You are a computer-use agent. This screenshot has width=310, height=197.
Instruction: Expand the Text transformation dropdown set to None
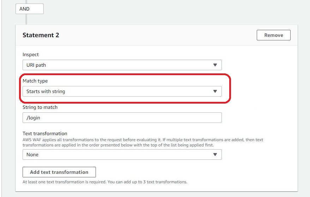[122, 155]
